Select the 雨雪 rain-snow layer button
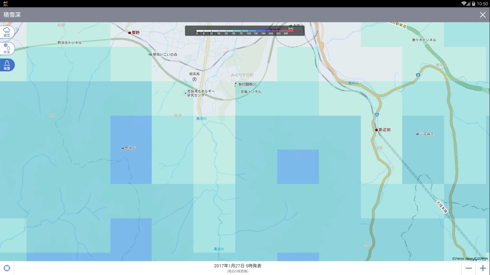This screenshot has width=490, height=275. pyautogui.click(x=7, y=48)
